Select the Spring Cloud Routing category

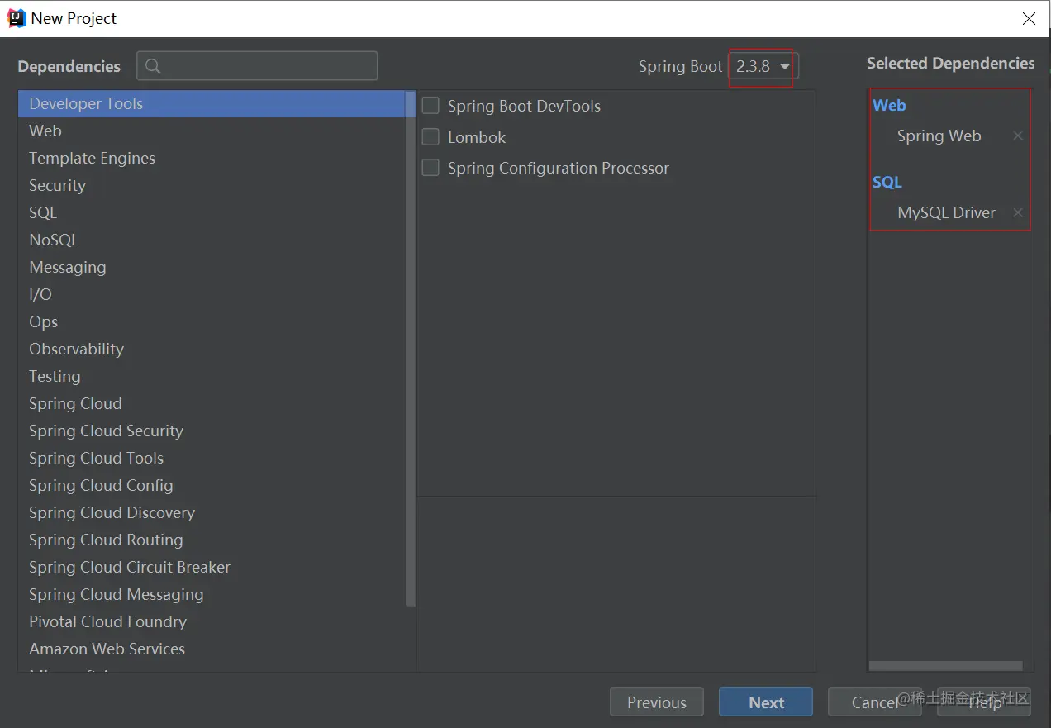pos(212,540)
